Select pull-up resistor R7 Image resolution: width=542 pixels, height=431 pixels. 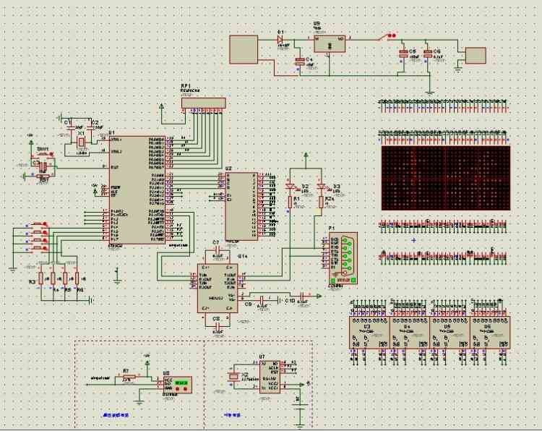(128, 377)
